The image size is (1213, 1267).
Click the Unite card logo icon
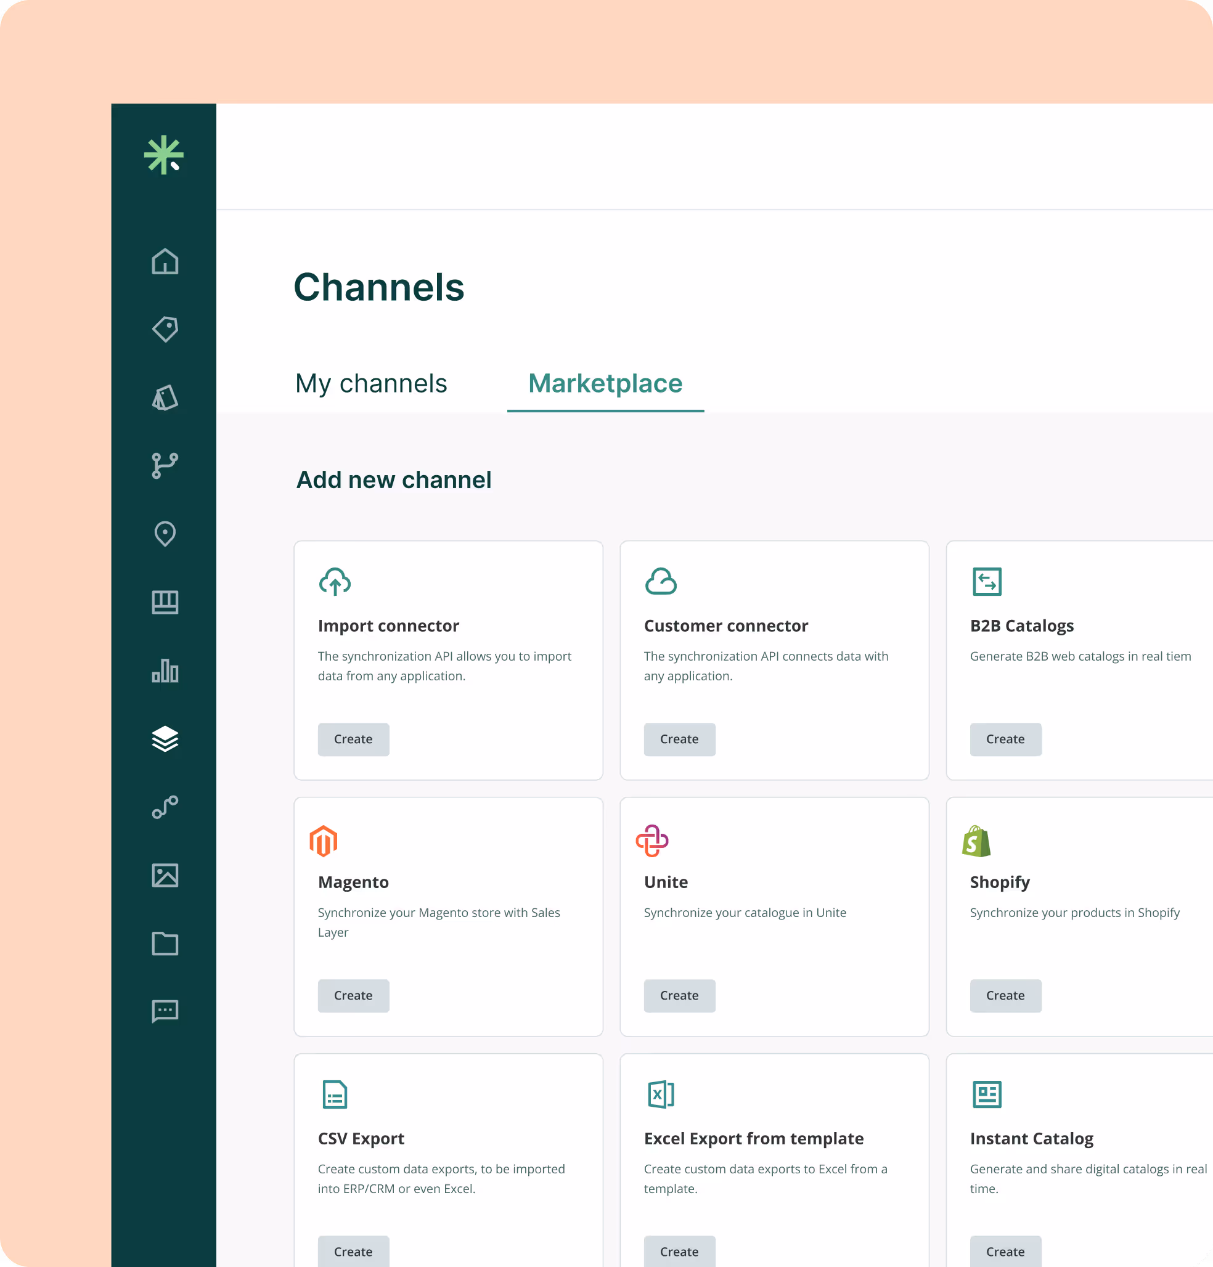point(651,841)
